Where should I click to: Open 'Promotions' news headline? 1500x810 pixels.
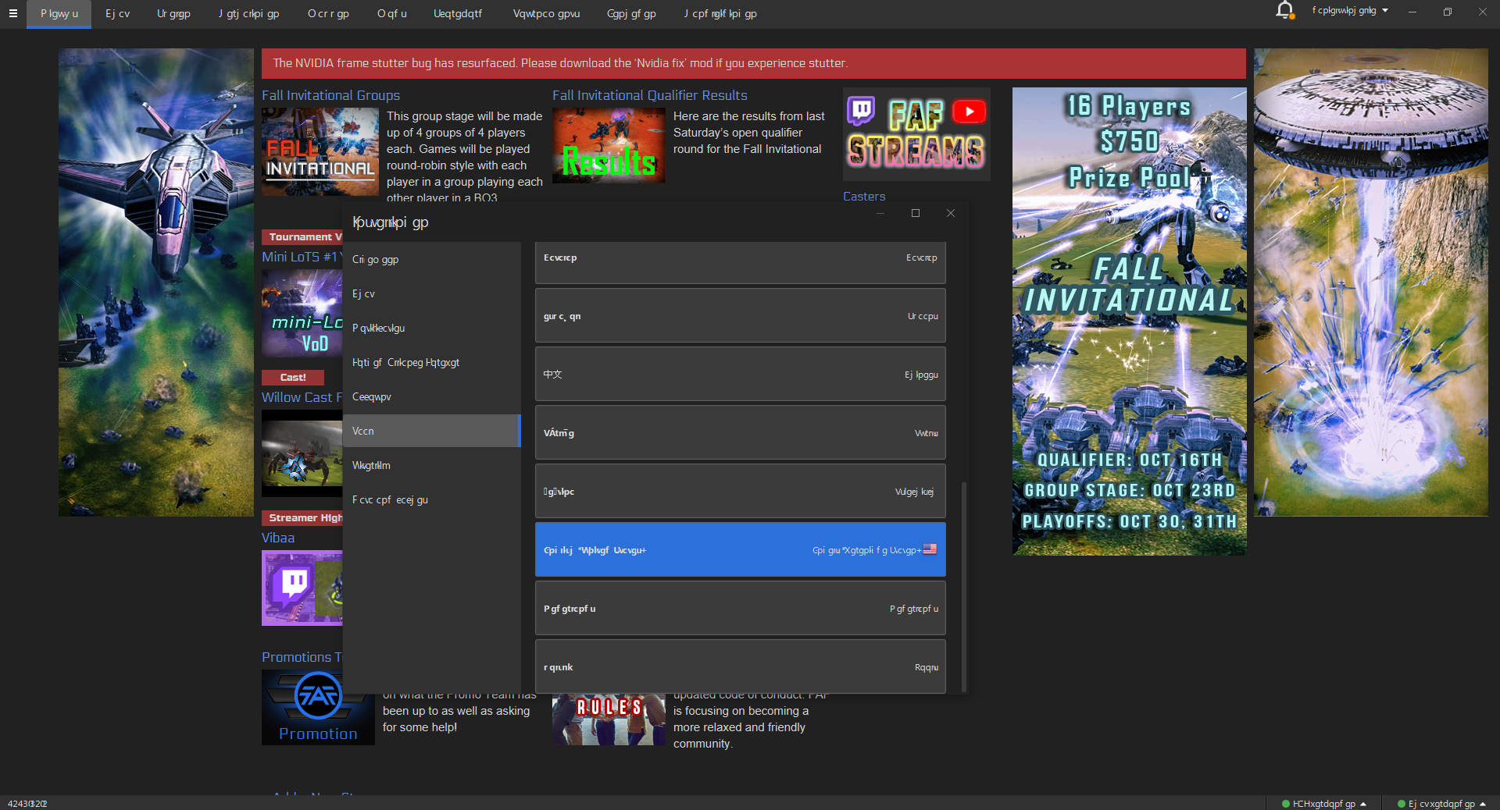[x=302, y=657]
